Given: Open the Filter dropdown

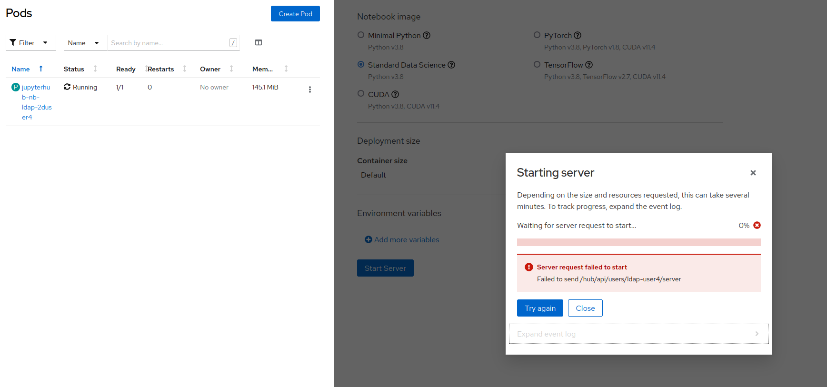Looking at the screenshot, I should (x=30, y=43).
